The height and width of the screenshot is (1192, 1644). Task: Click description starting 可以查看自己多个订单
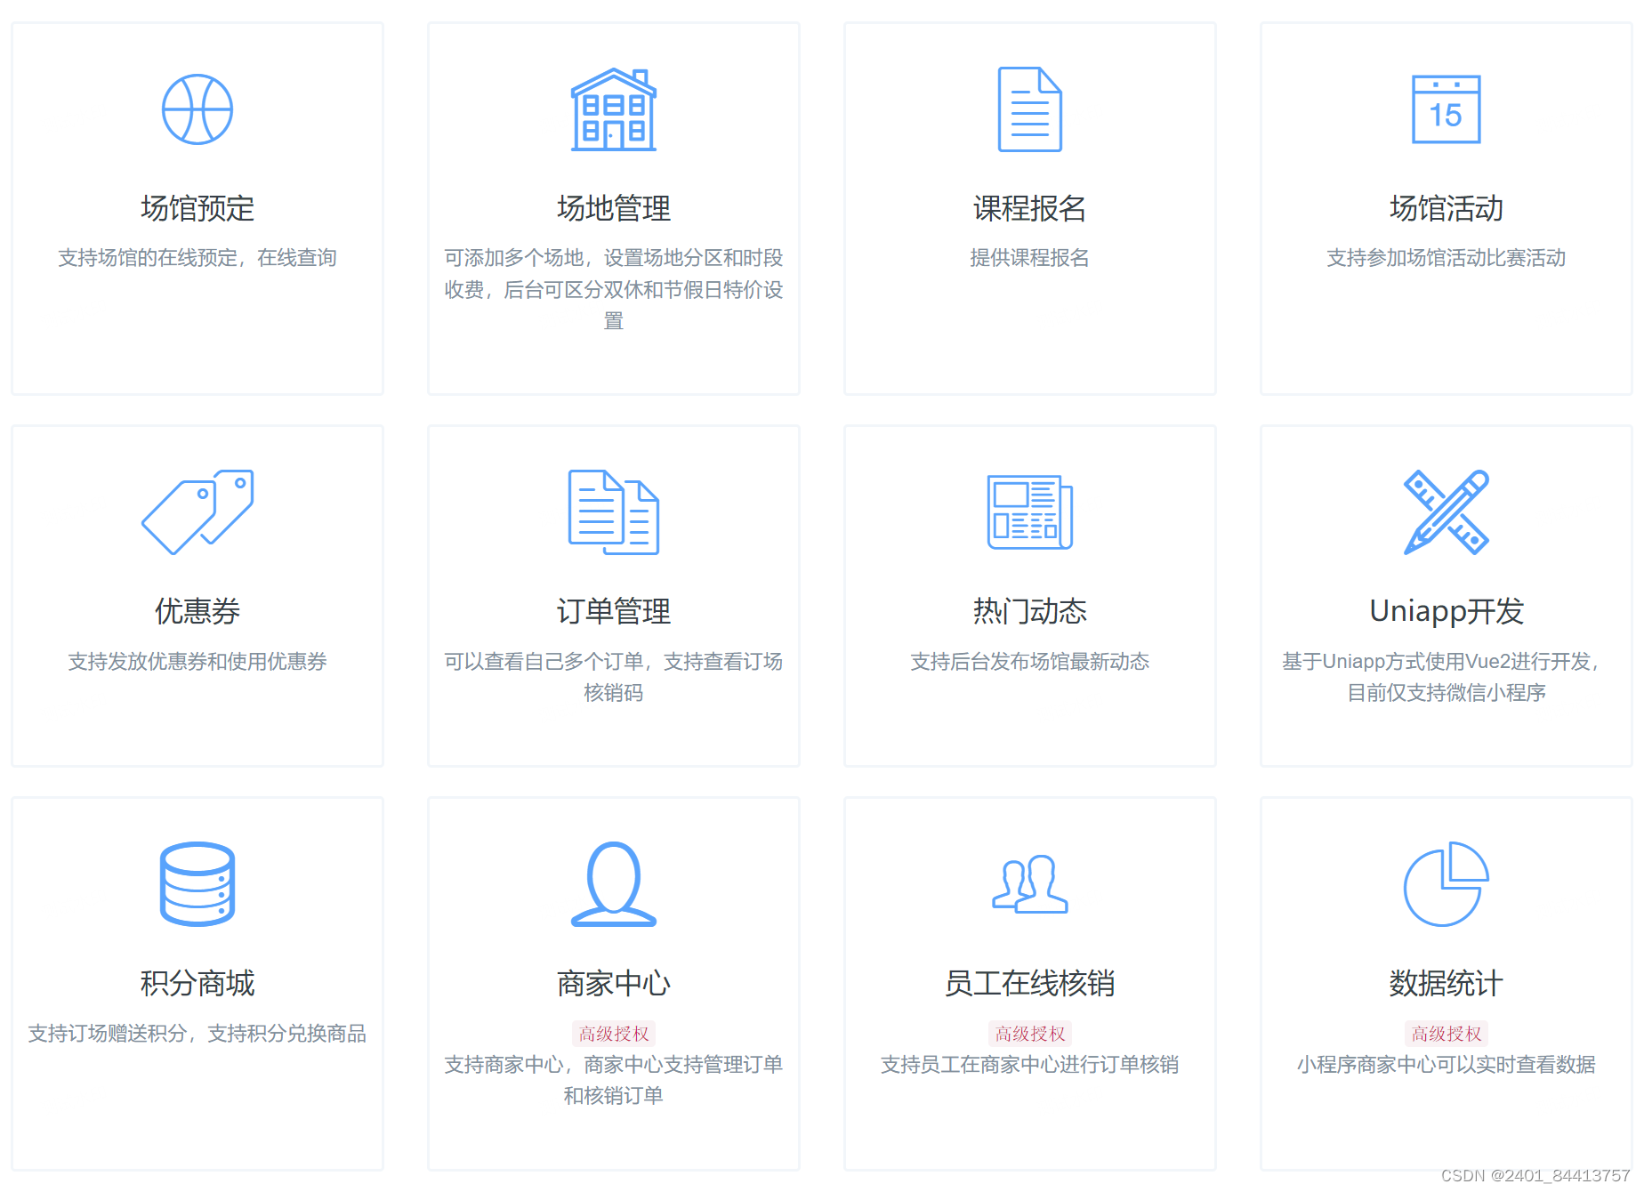614,677
